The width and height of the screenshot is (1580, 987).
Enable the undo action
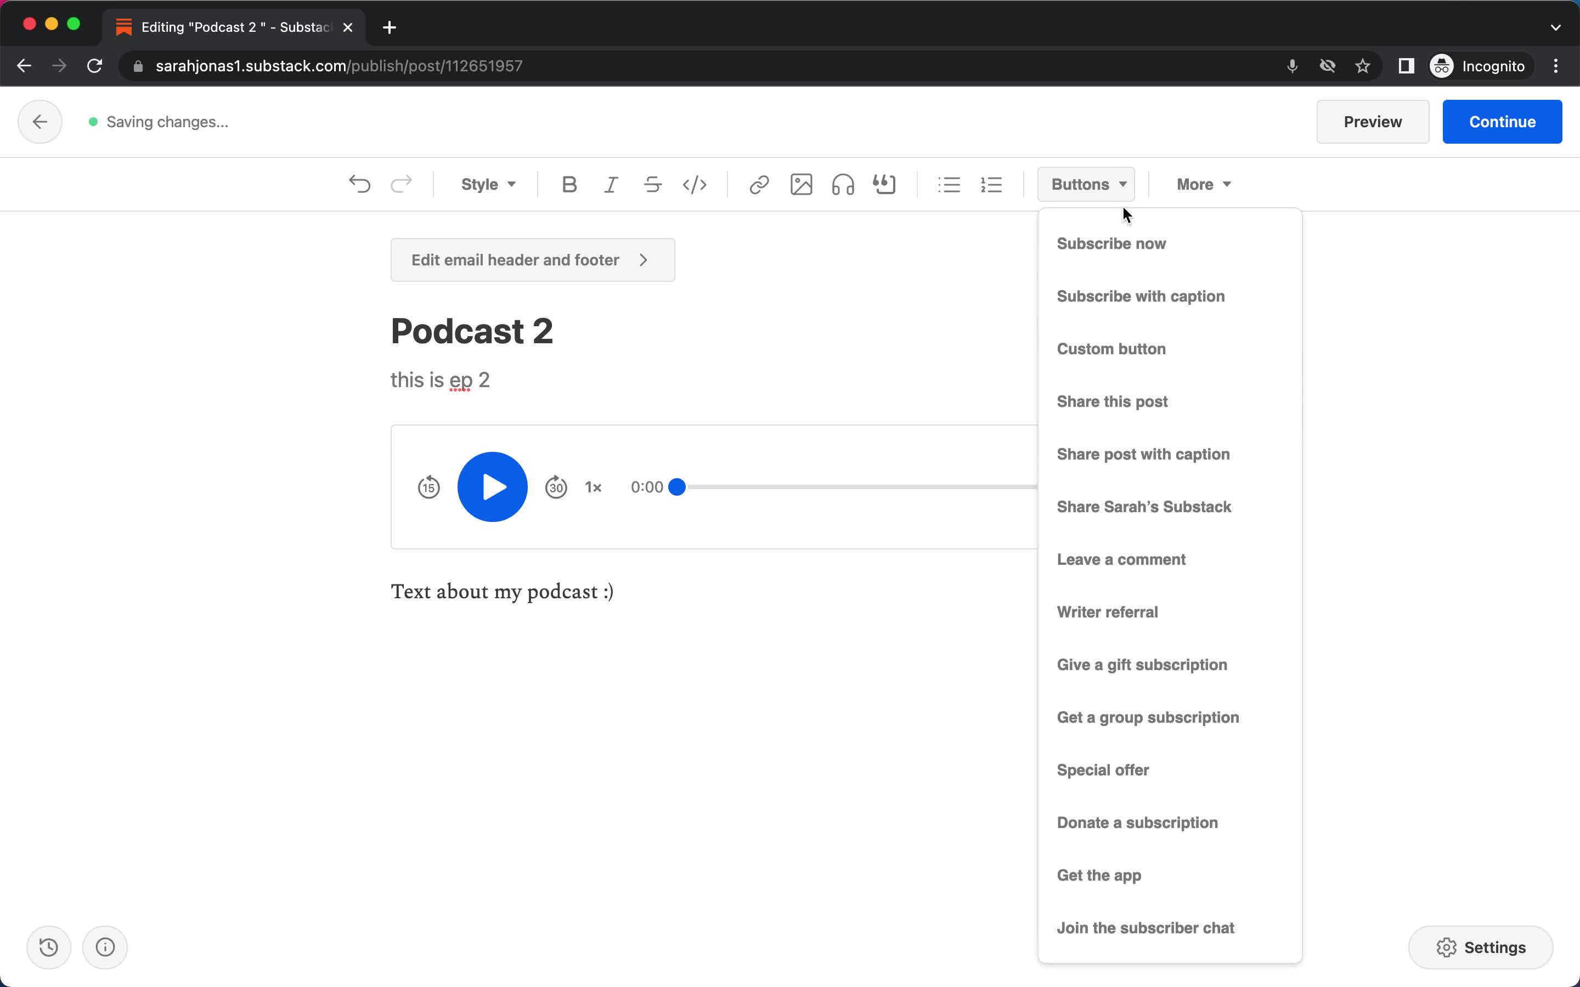(x=359, y=184)
